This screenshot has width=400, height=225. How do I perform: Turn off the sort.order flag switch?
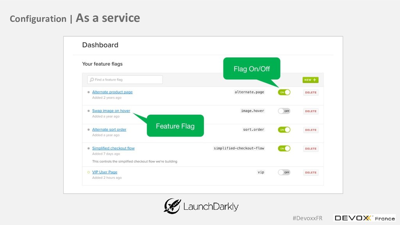point(284,130)
